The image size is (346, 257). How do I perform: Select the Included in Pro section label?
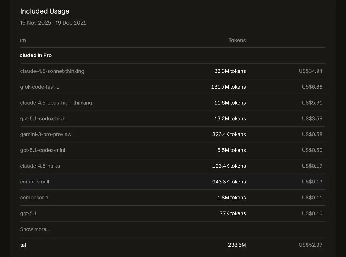coord(36,55)
